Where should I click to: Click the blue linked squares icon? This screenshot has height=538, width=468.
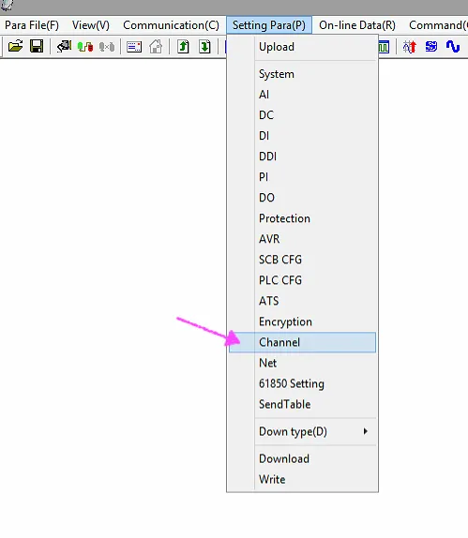[x=431, y=46]
